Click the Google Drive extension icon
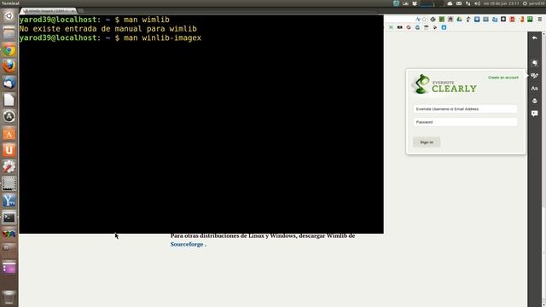Screen dimensions: 546x307 tap(459, 20)
